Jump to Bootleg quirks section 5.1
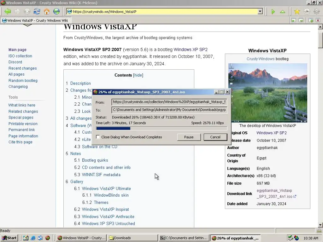This screenshot has width=323, height=242. pyautogui.click(x=95, y=160)
